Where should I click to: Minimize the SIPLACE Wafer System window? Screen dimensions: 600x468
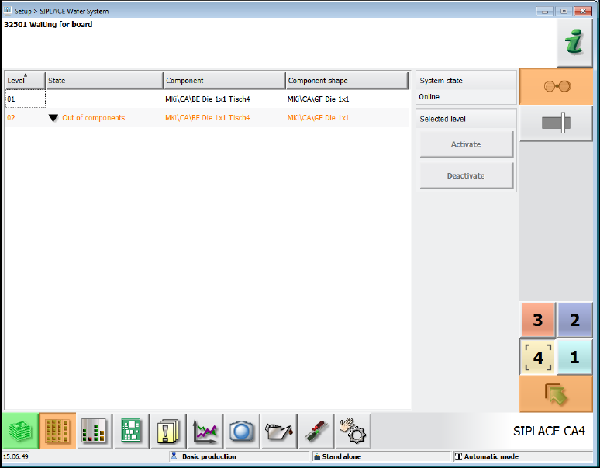(x=545, y=11)
